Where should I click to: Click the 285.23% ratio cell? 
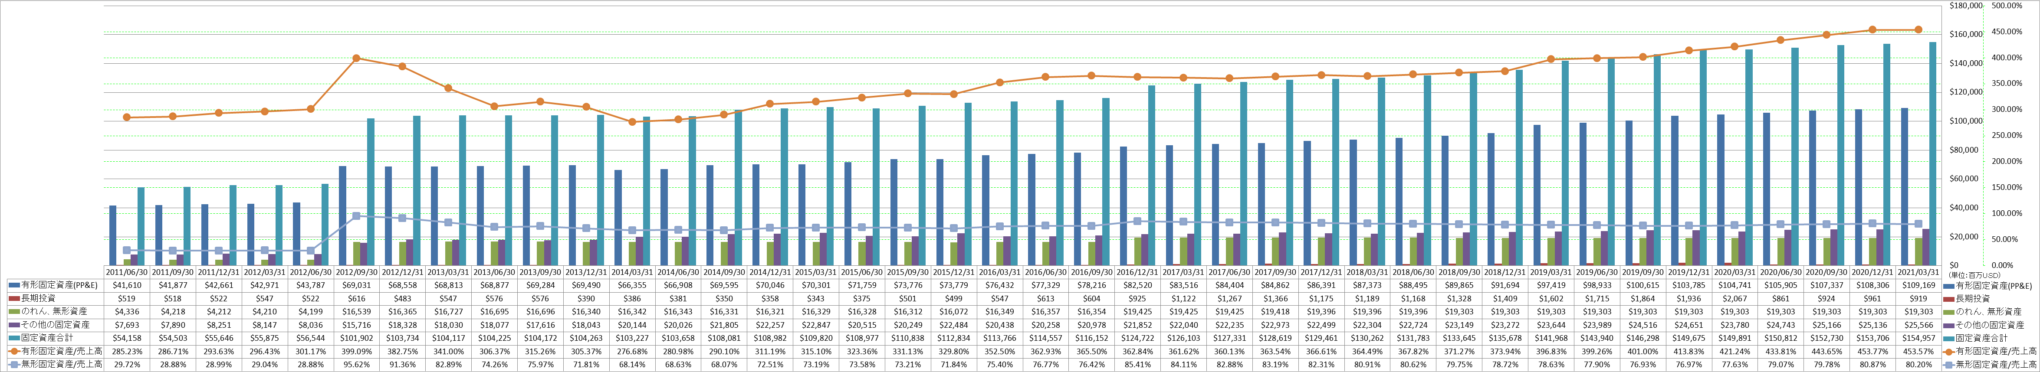[127, 351]
